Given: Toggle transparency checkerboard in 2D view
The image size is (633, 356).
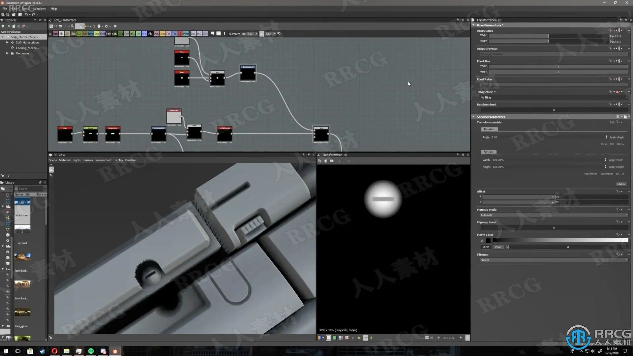Looking at the screenshot, I should [x=328, y=338].
